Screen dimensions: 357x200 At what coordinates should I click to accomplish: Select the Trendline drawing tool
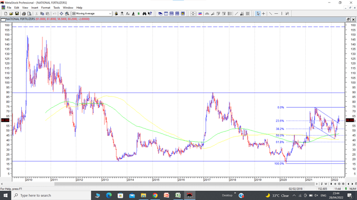pyautogui.click(x=271, y=13)
